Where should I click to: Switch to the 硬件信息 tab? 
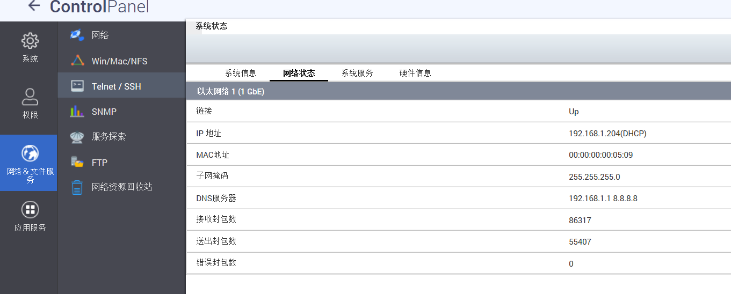click(415, 73)
